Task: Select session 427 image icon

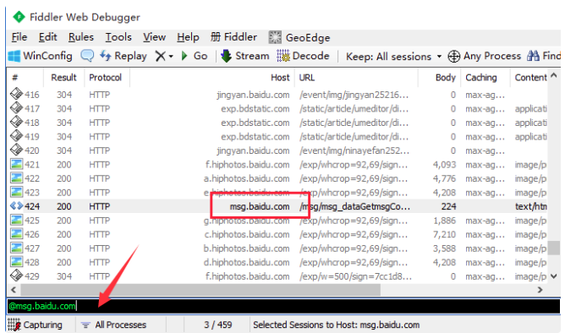Action: point(17,248)
